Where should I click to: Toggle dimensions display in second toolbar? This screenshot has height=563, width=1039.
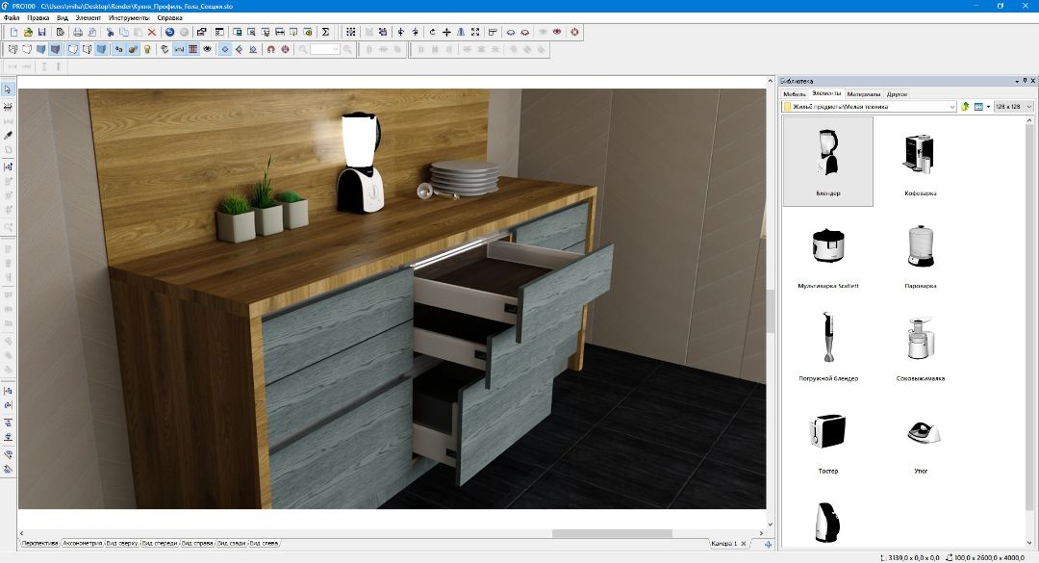coord(179,49)
